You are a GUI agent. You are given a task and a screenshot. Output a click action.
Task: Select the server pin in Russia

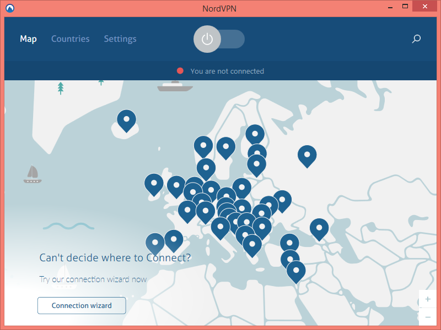tap(307, 156)
